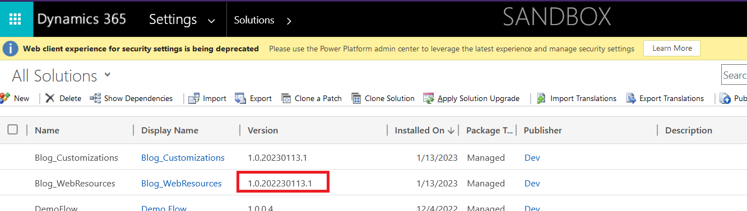Expand the Solutions breadcrumb chevron
The width and height of the screenshot is (747, 211).
pyautogui.click(x=289, y=21)
